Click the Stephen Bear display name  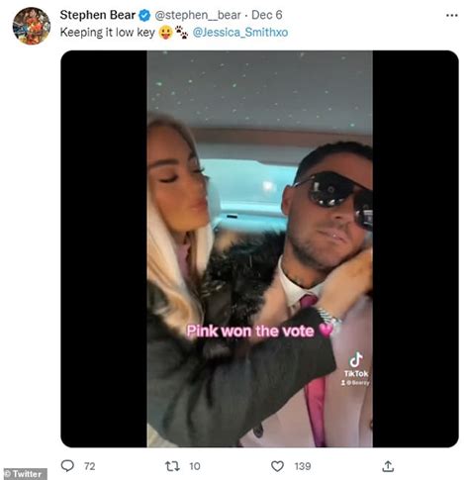(98, 15)
